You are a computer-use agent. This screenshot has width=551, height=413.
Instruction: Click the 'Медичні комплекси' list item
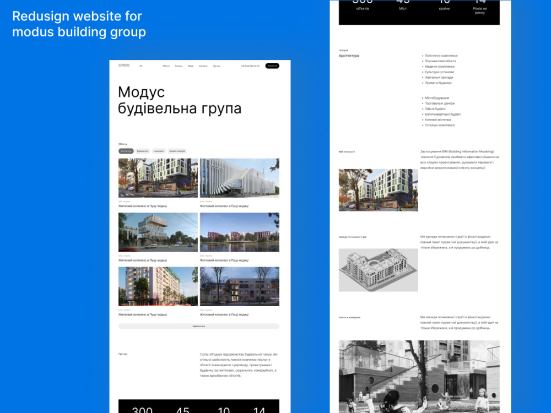(x=439, y=67)
